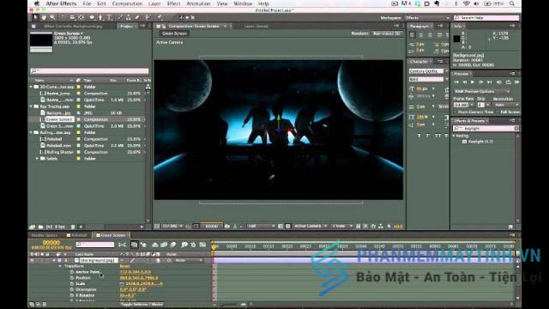Toggle the Scale stopwatch

[x=72, y=283]
